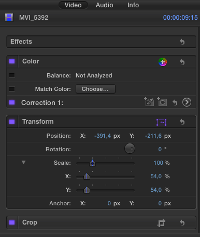Click the Correction 1: label
200x237 pixels.
(x=42, y=102)
